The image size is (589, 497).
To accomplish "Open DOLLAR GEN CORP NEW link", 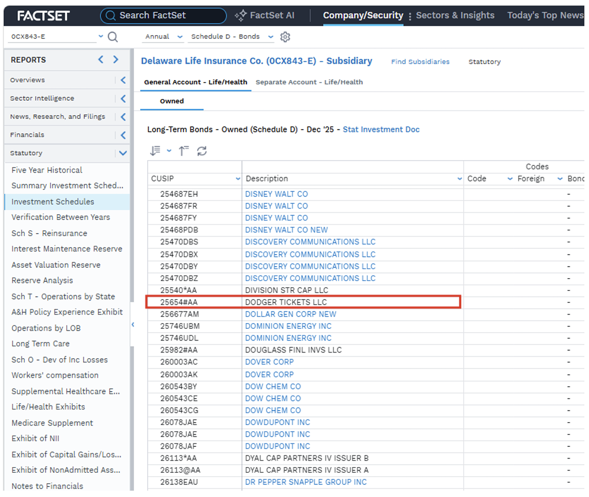I will point(290,314).
